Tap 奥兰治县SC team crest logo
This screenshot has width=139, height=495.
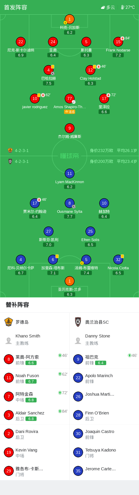(78, 322)
